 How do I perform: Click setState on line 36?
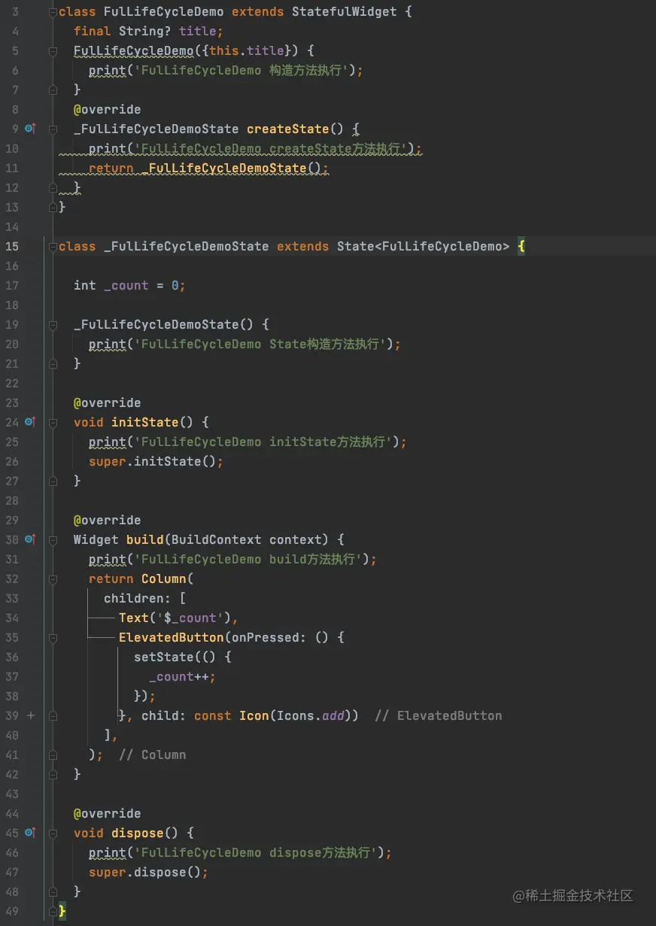163,657
